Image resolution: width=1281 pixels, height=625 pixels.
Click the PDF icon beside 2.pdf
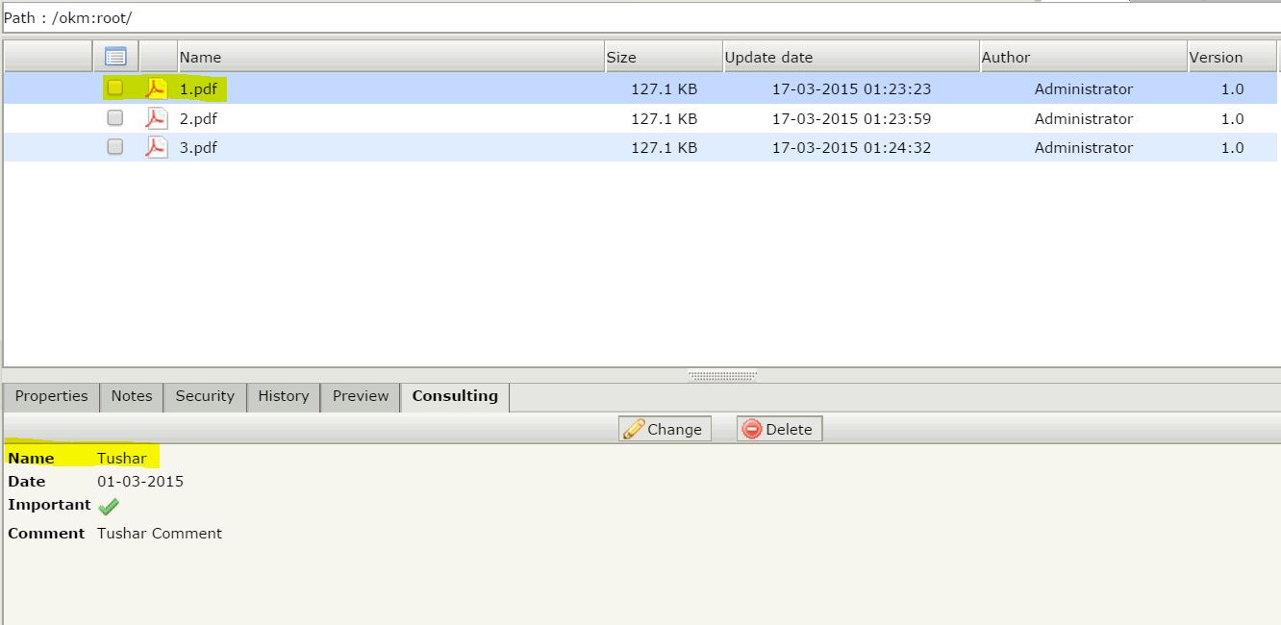point(156,117)
